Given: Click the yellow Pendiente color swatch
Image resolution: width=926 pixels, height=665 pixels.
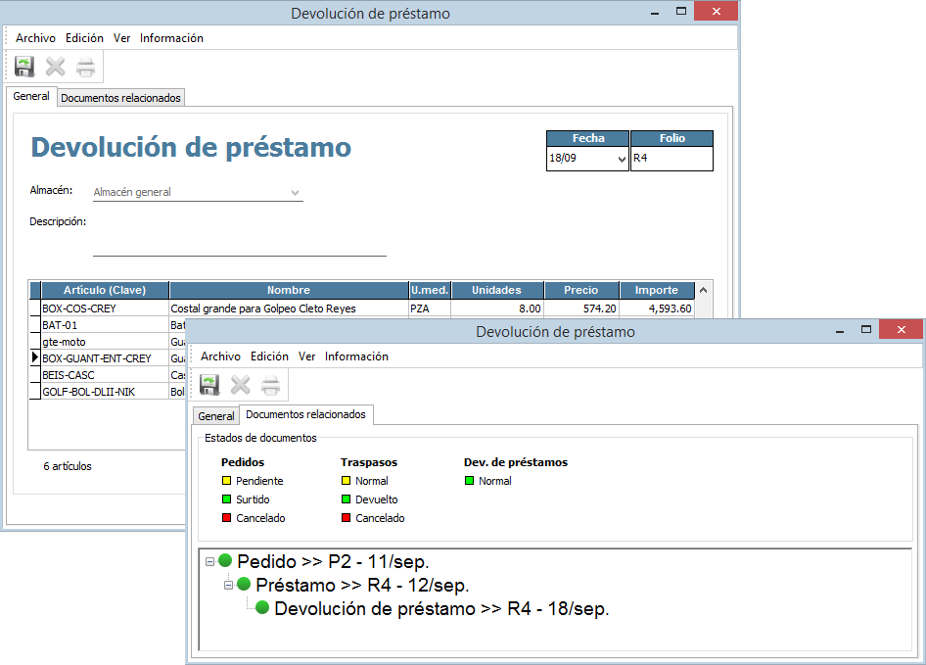Looking at the screenshot, I should 226,481.
